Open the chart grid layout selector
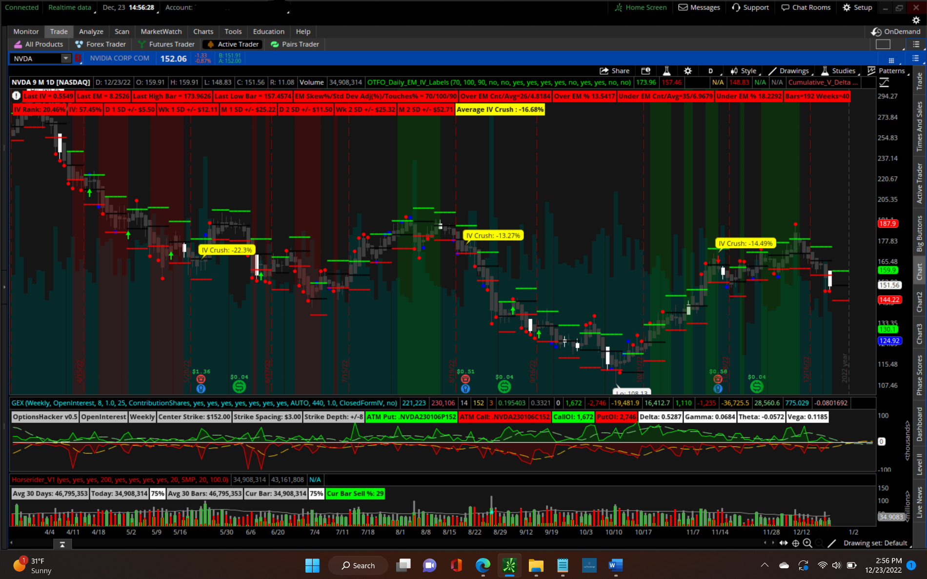 point(891,60)
